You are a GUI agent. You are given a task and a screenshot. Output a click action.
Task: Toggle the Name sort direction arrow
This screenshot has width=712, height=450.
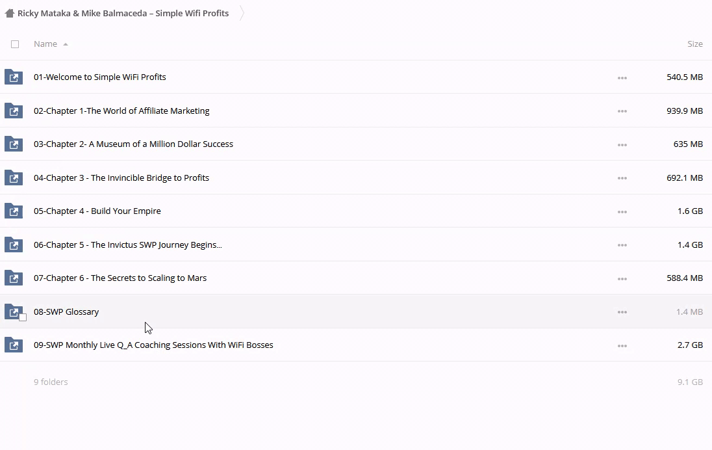66,44
